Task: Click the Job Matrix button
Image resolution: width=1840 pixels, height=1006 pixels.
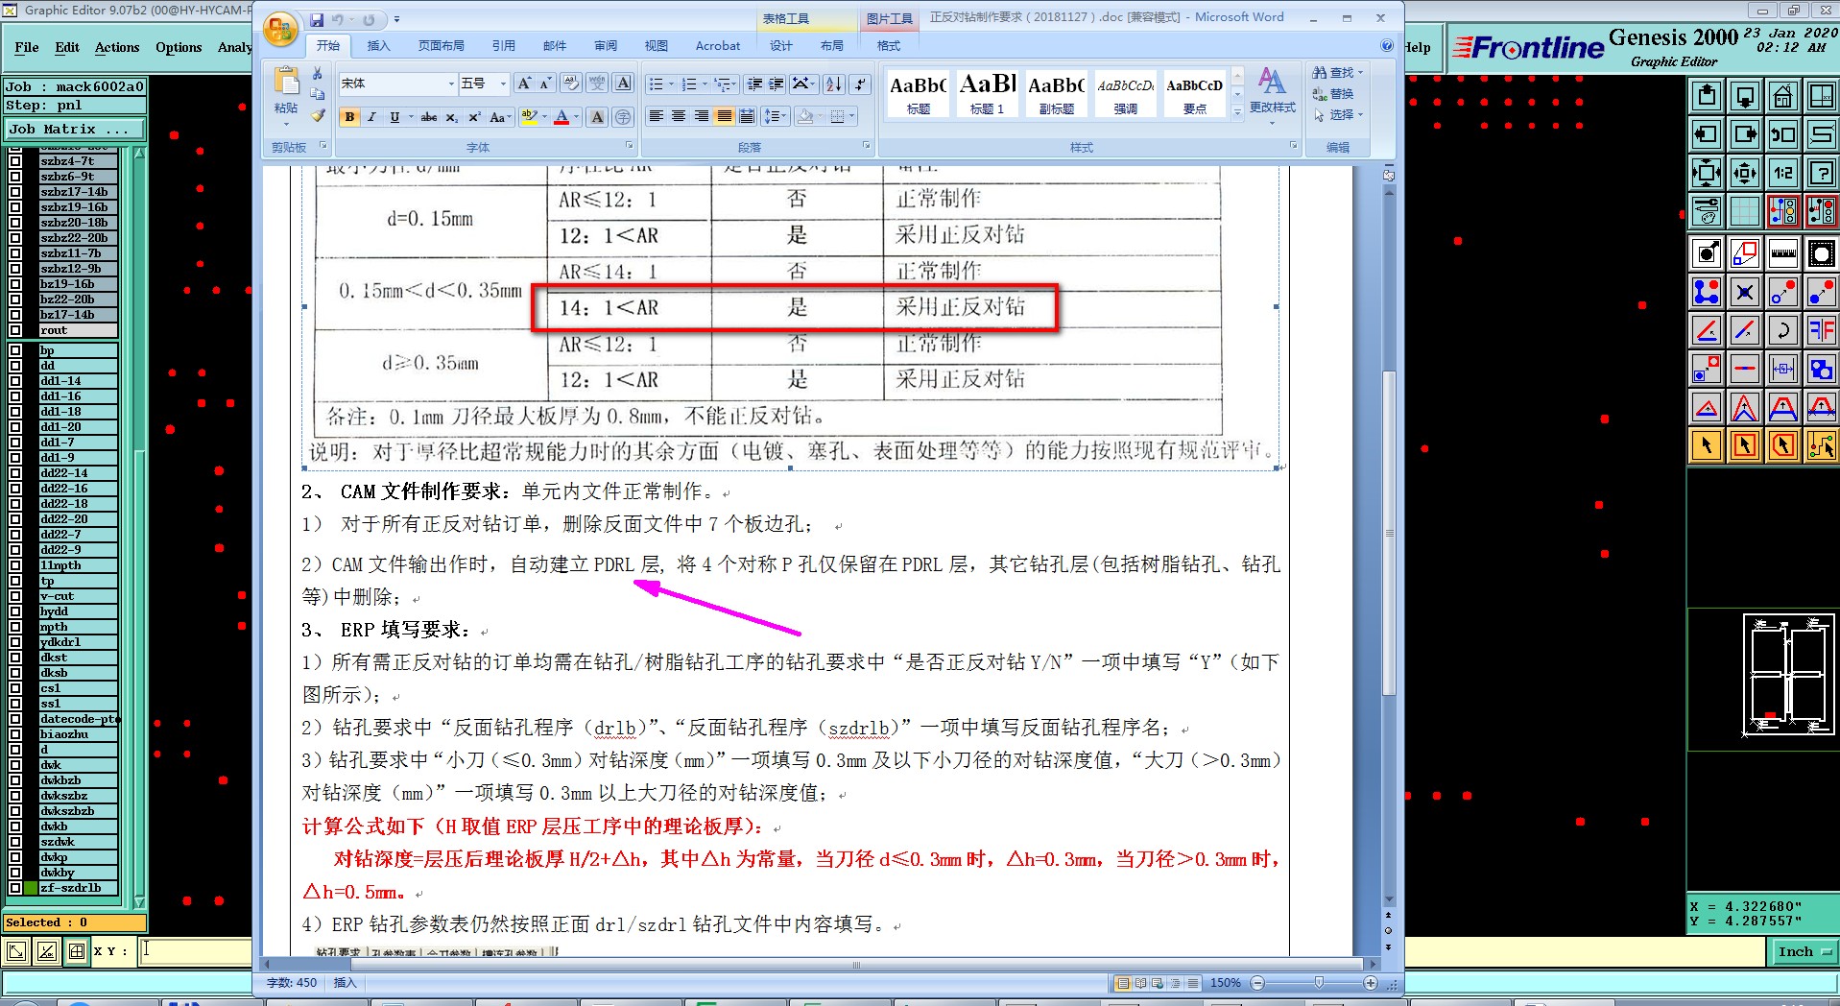Action: pyautogui.click(x=75, y=129)
